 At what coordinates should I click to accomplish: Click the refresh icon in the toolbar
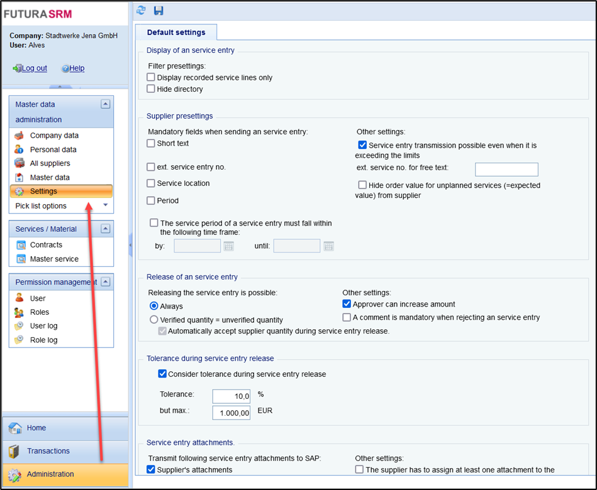click(x=142, y=11)
